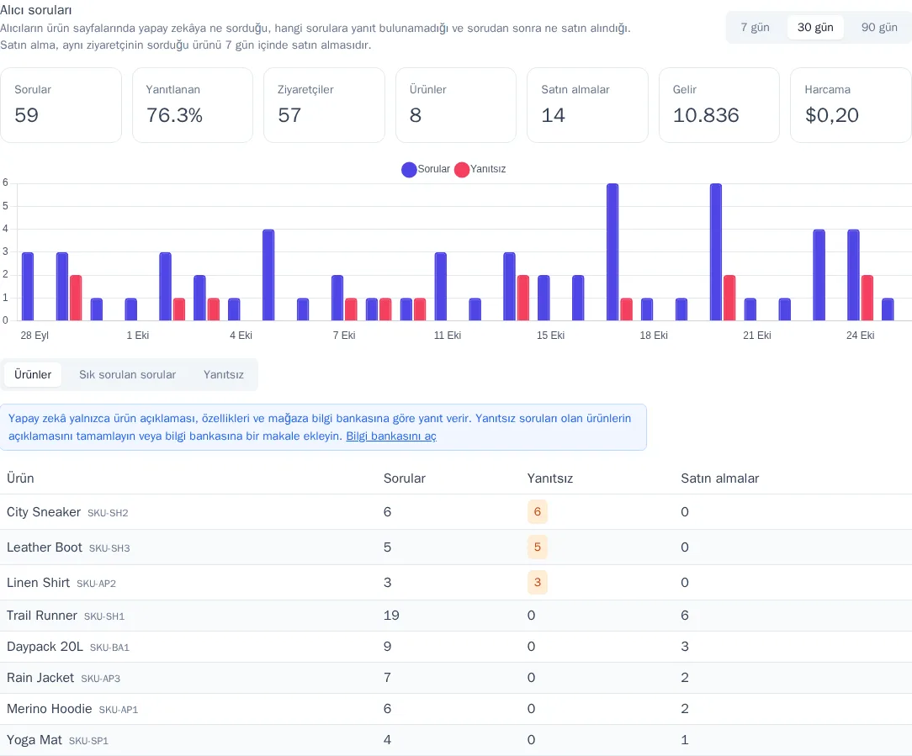Image resolution: width=912 pixels, height=756 pixels.
Task: Open the Yanıtsız tab
Action: 223,374
